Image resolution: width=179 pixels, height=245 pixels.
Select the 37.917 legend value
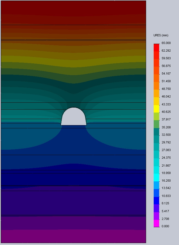(x=166, y=120)
